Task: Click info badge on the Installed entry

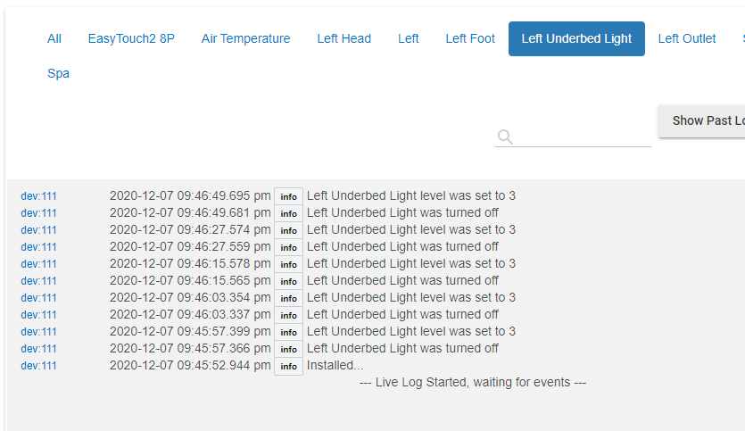Action: click(x=288, y=366)
